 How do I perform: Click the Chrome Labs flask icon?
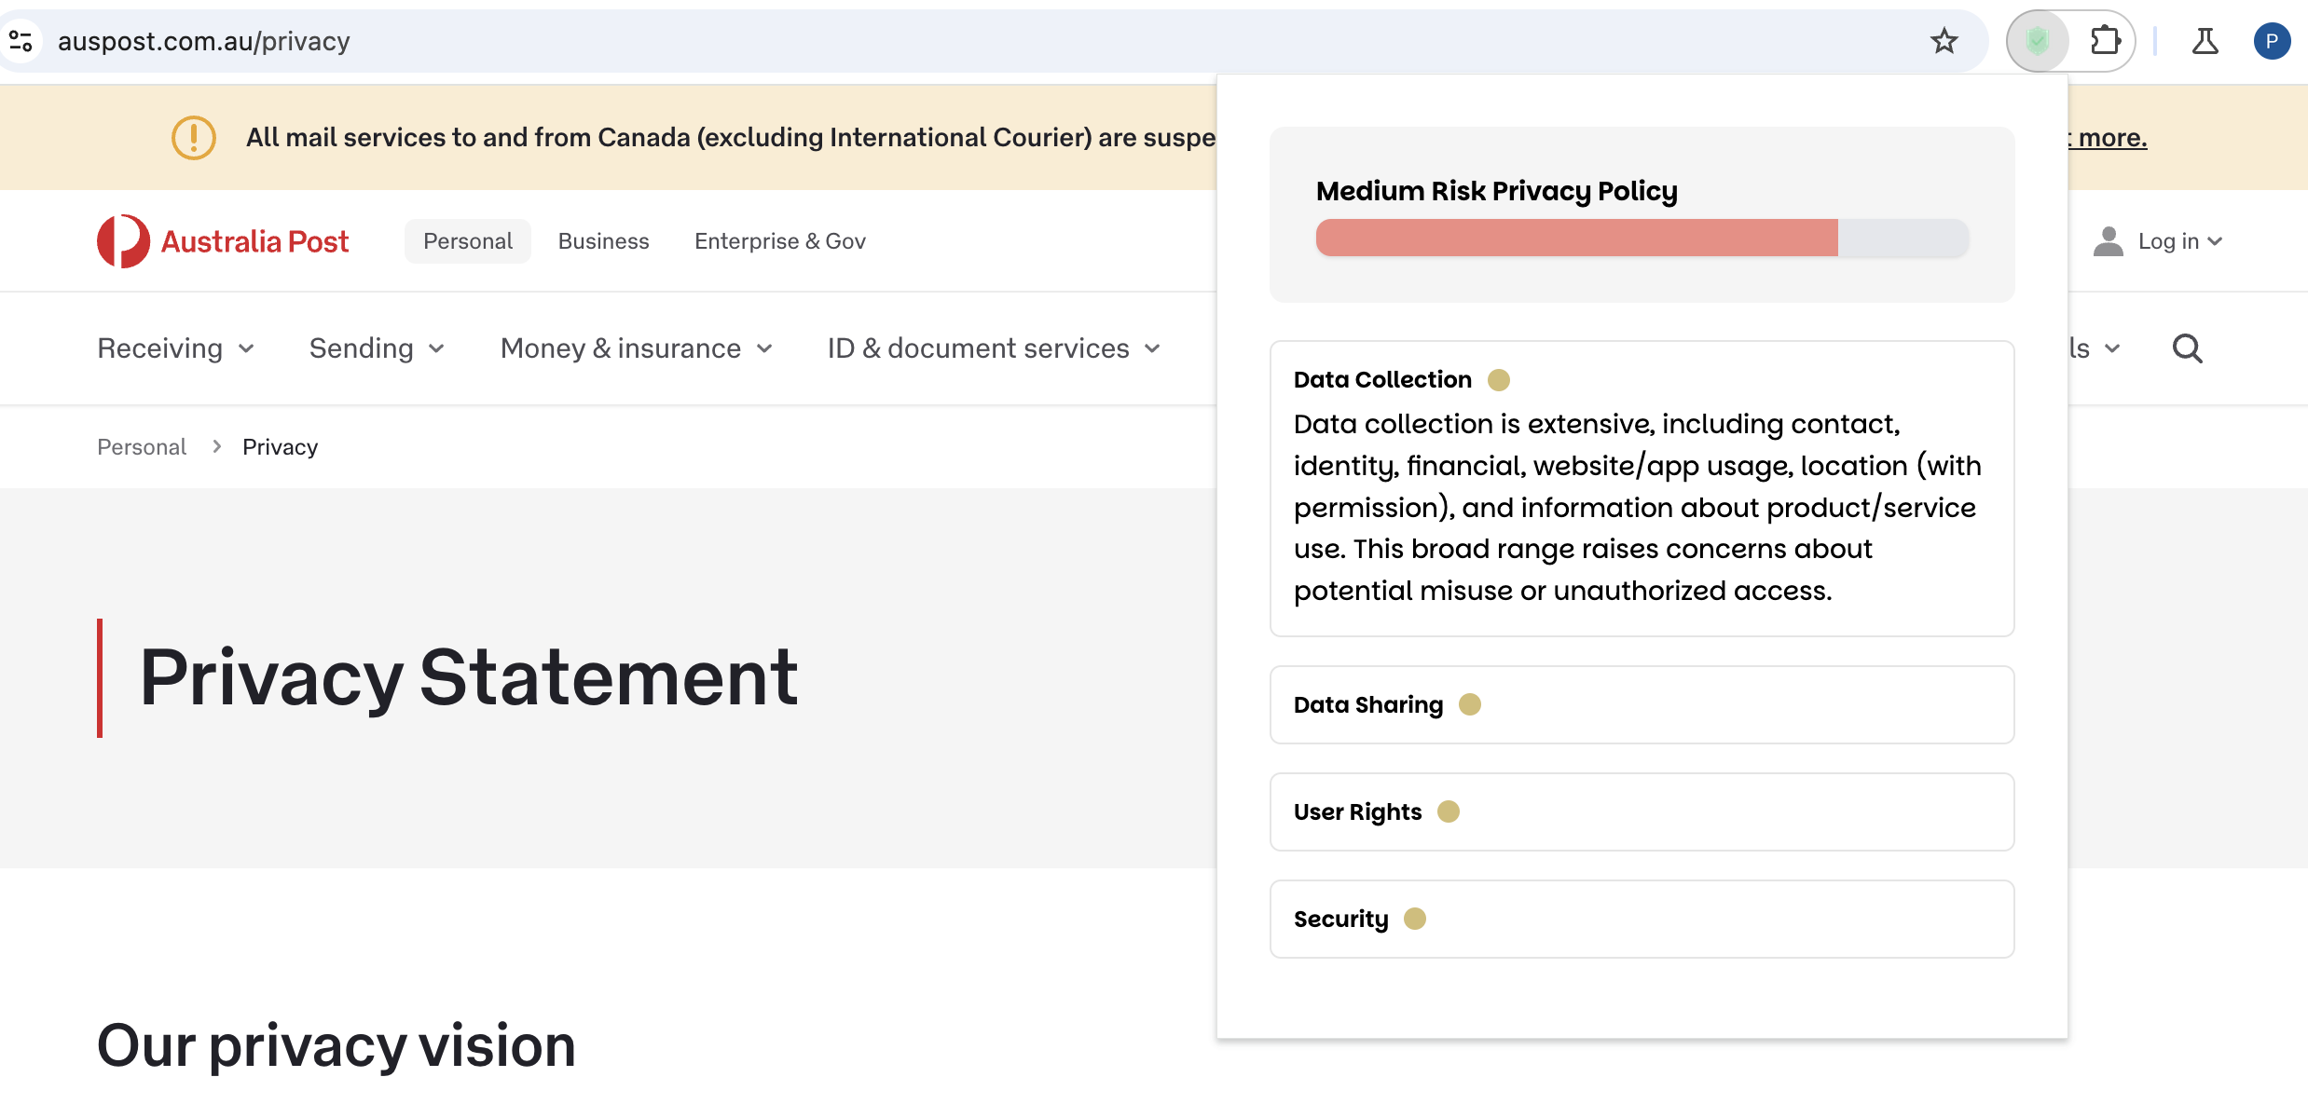(x=2205, y=41)
